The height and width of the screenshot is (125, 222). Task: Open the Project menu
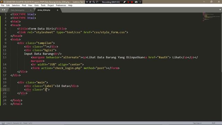pos(51,6)
